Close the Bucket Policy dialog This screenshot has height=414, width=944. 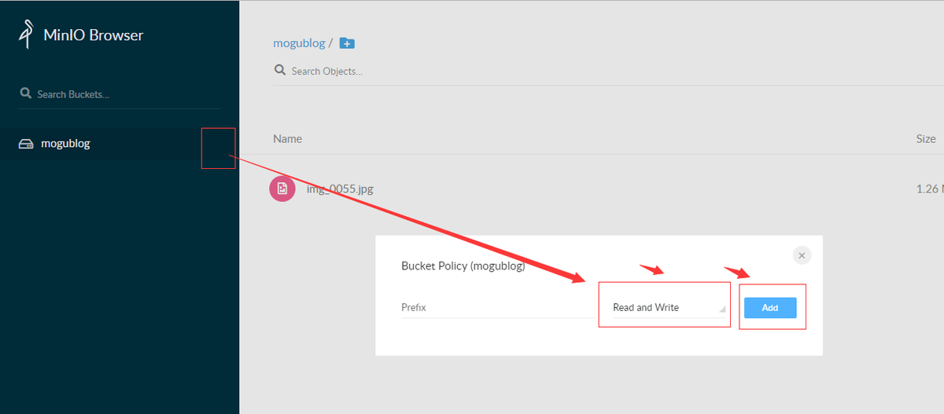click(x=802, y=255)
